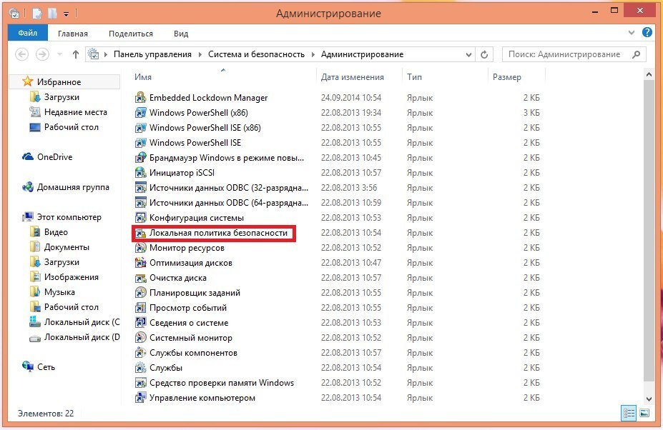Viewport: 663px width, 430px height.
Task: Click the help question mark icon
Action: tap(647, 33)
